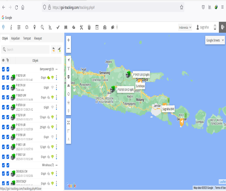Open three-dot menu for P 9798 UR

click(57, 137)
